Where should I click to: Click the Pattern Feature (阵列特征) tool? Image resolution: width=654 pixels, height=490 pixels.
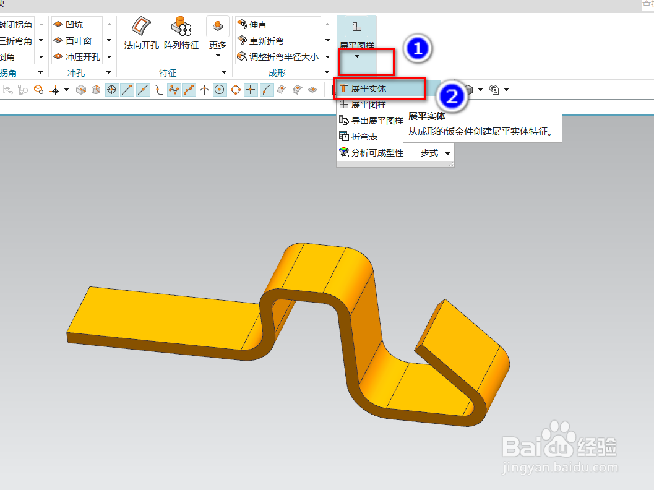(x=181, y=33)
